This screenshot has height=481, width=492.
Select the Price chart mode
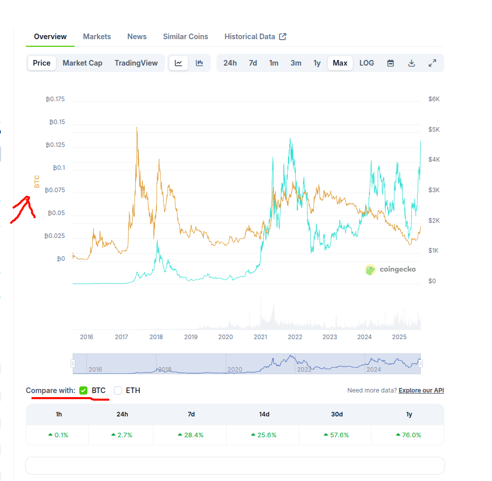click(42, 63)
